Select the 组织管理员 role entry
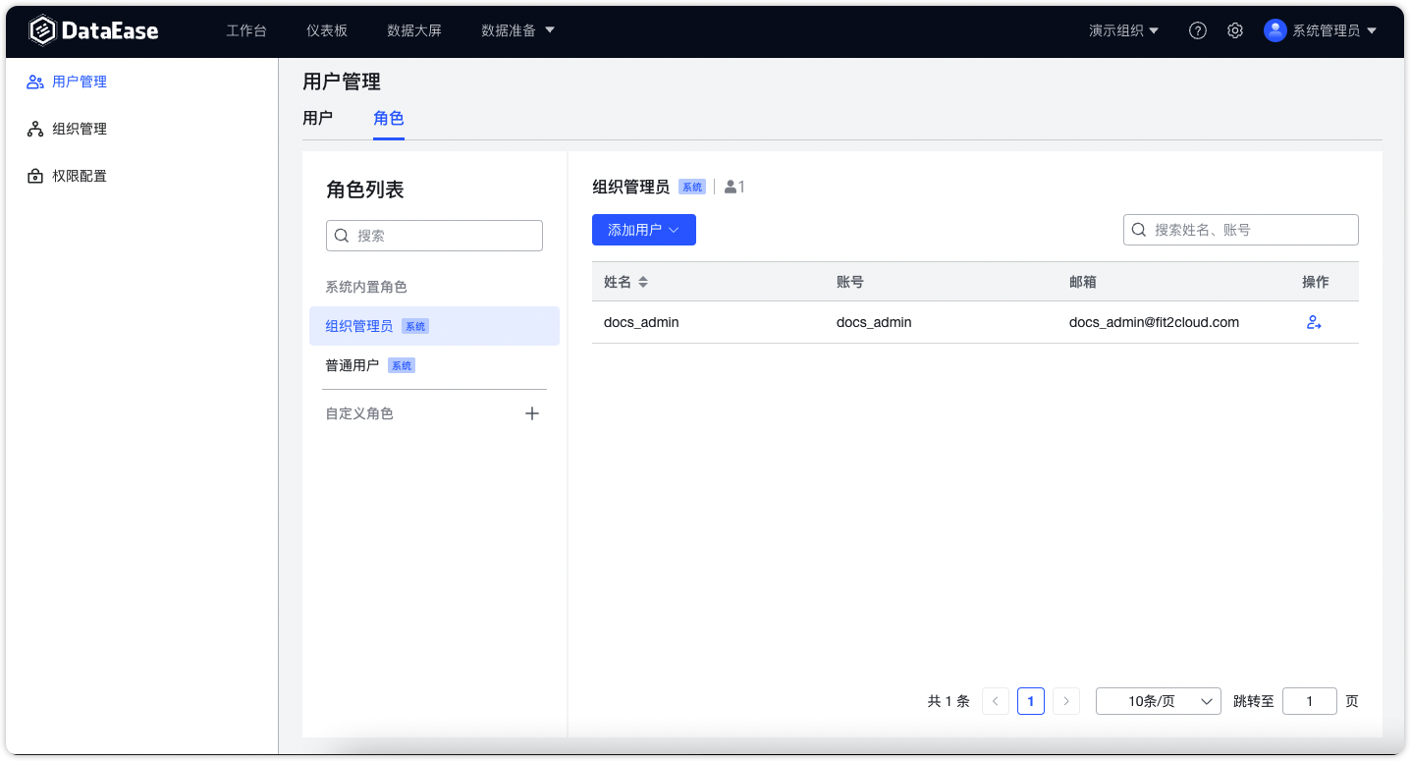 [358, 325]
